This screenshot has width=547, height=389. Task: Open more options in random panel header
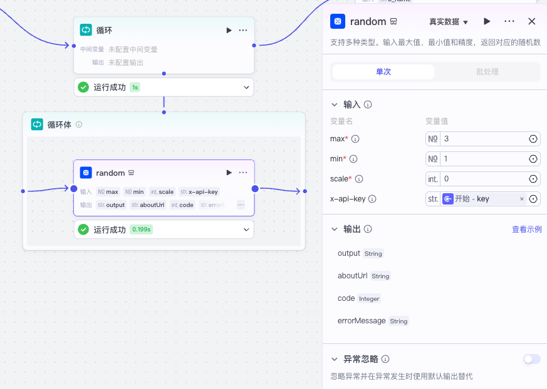click(x=509, y=21)
